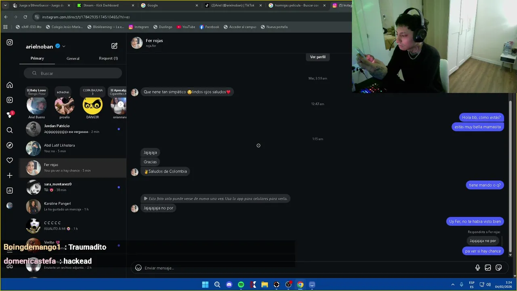Reload the browser page
Image resolution: width=517 pixels, height=291 pixels.
tap(25, 17)
